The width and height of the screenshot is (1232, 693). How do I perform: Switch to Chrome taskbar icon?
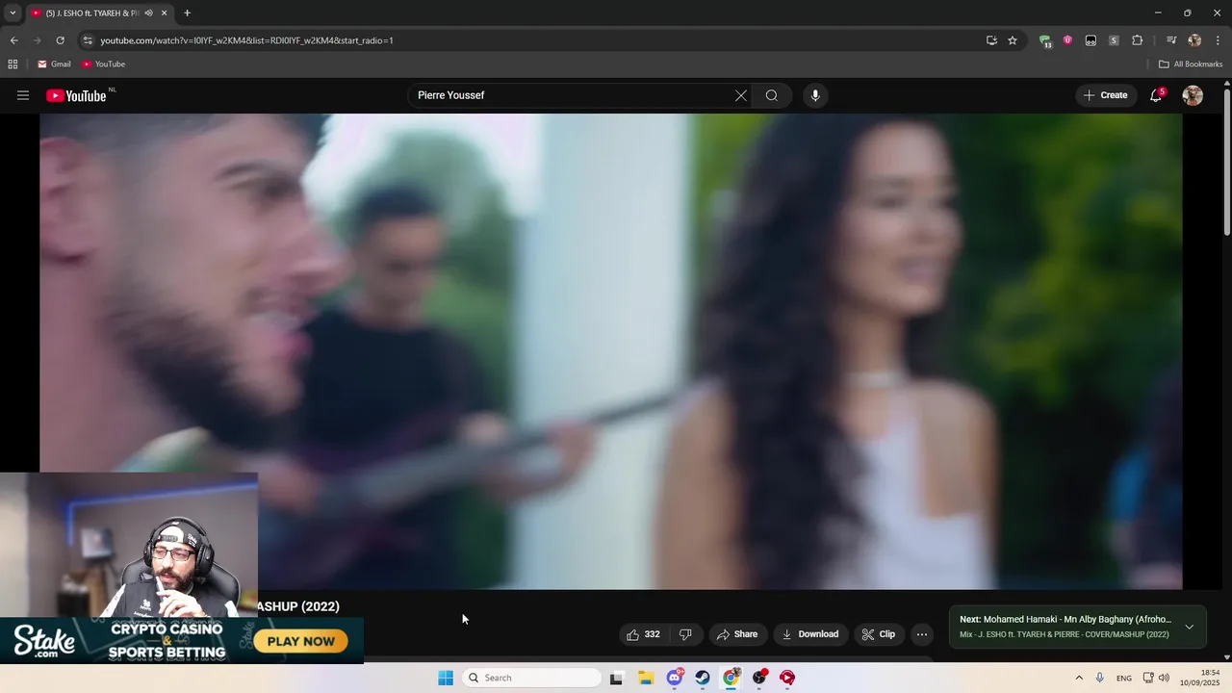coord(731,678)
